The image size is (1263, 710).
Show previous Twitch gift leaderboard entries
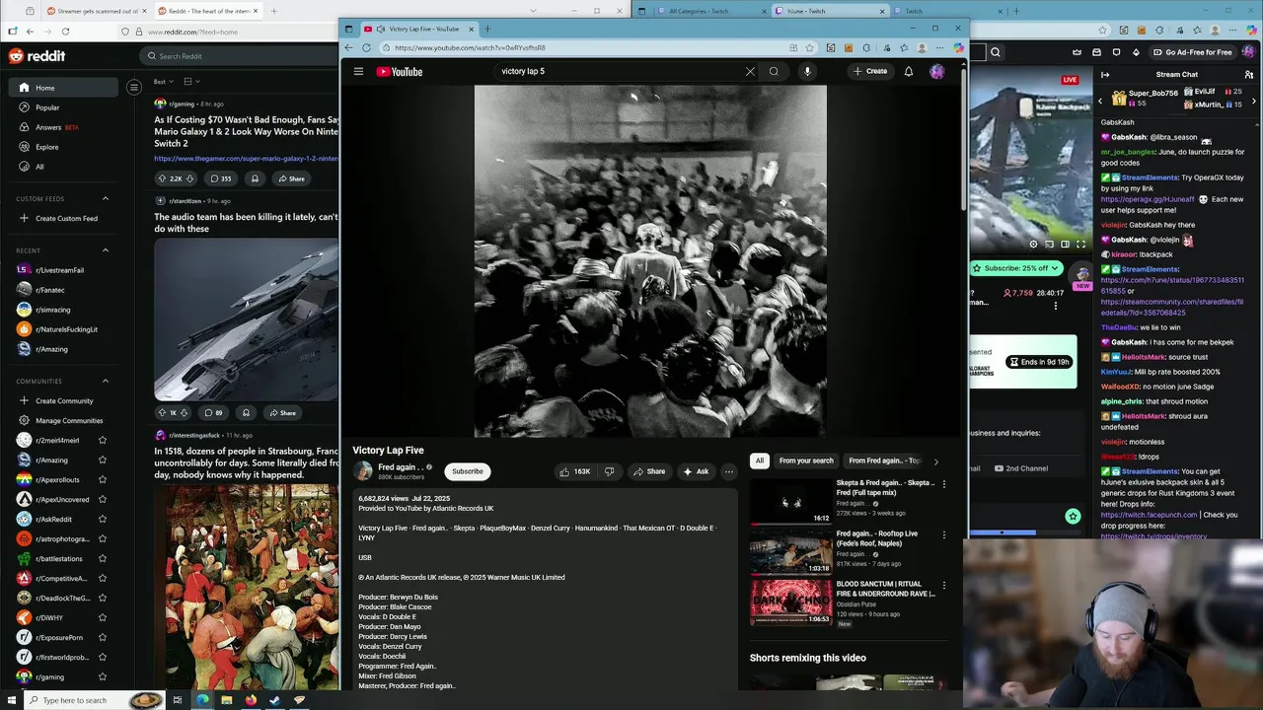point(1101,101)
